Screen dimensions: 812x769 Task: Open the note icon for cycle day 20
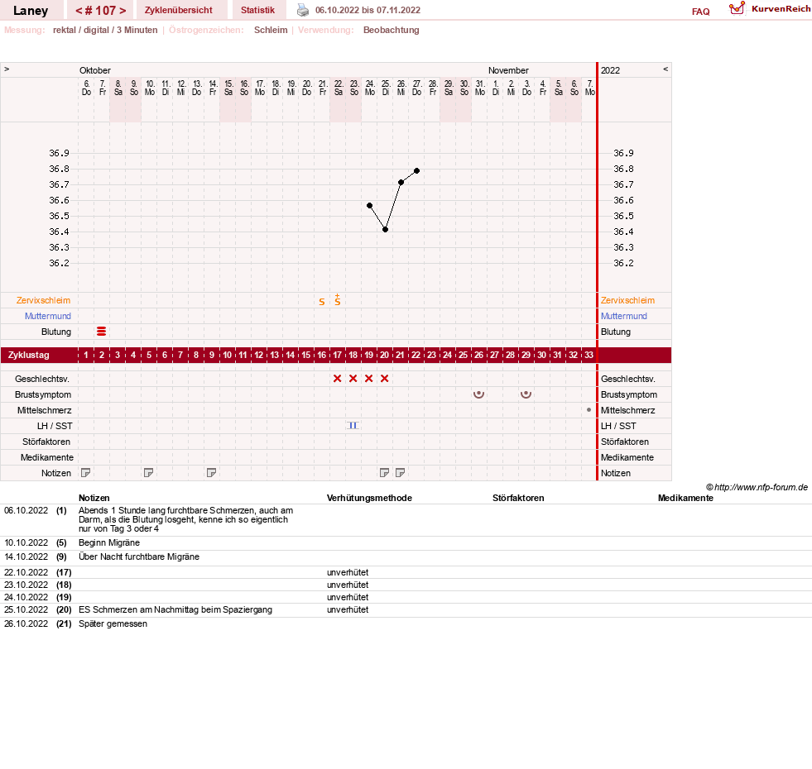(x=384, y=472)
